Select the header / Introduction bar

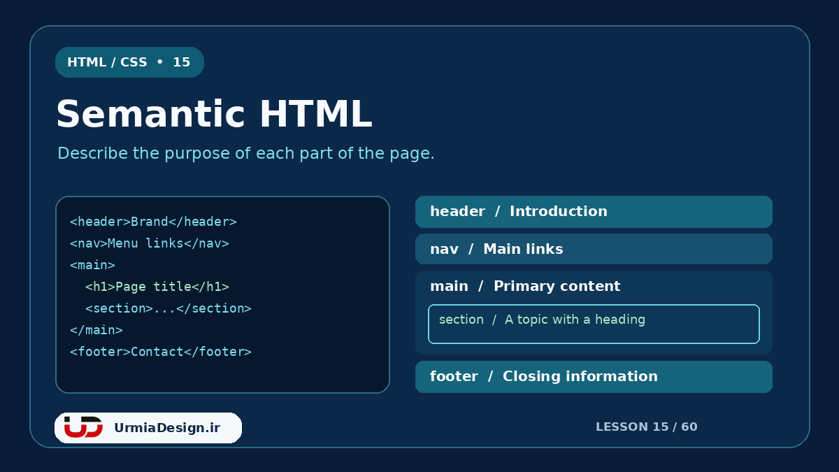click(x=594, y=212)
